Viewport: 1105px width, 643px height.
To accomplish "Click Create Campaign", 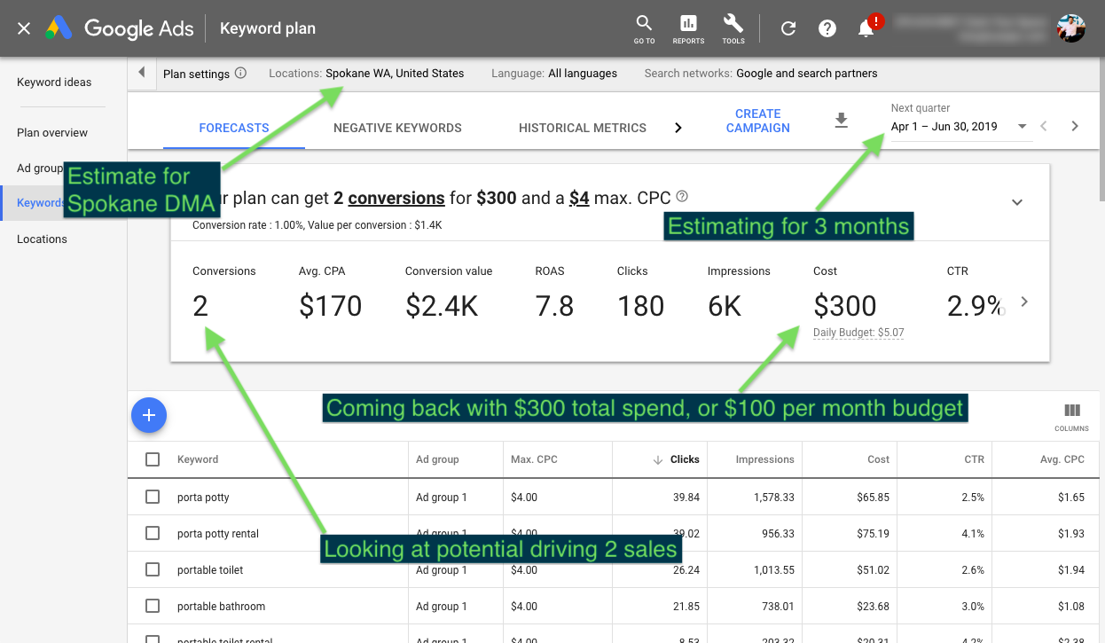I will pyautogui.click(x=758, y=121).
